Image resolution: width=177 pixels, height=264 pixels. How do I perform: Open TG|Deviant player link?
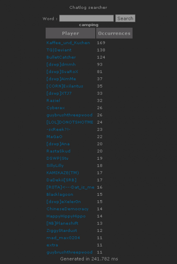point(59,50)
